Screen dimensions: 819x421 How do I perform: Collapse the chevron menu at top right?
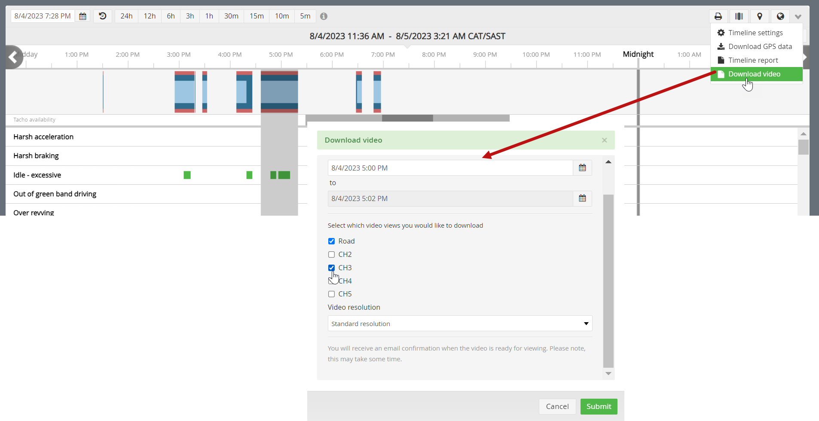click(x=798, y=17)
